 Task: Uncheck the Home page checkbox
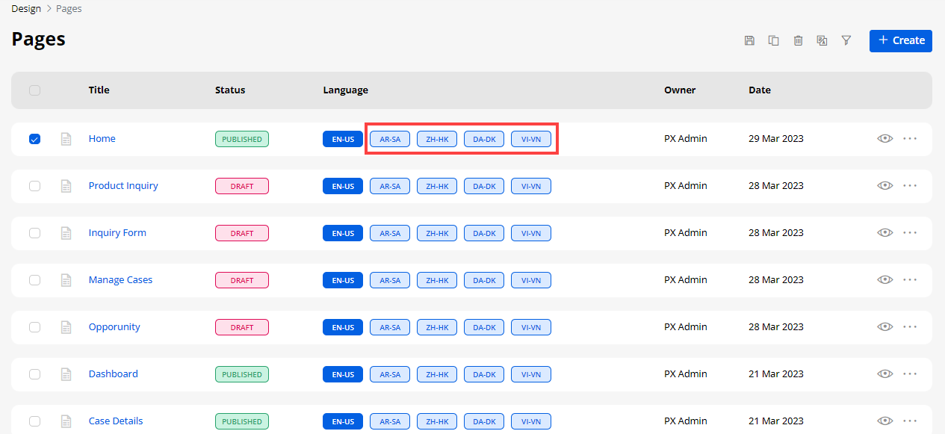tap(35, 139)
